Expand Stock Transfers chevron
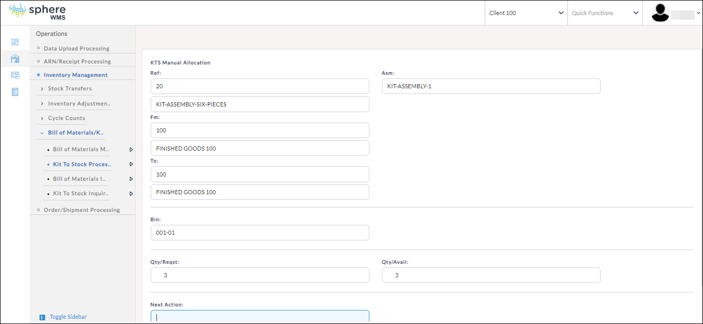The image size is (703, 324). [x=42, y=89]
